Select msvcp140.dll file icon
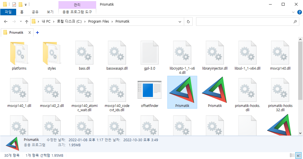This screenshot has height=159, width=303. tap(280, 53)
